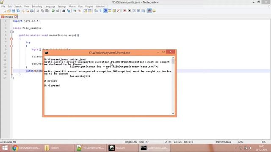Image resolution: width=271 pixels, height=152 pixels.
Task: Undo the last edit with the green arrow
Action: [53, 11]
